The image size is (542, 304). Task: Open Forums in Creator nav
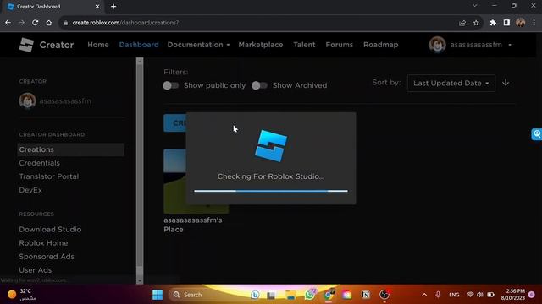(339, 45)
